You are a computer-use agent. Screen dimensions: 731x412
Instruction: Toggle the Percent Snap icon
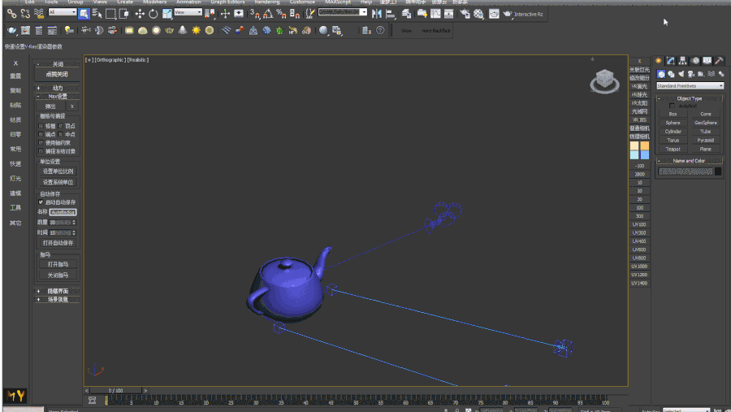coord(281,14)
